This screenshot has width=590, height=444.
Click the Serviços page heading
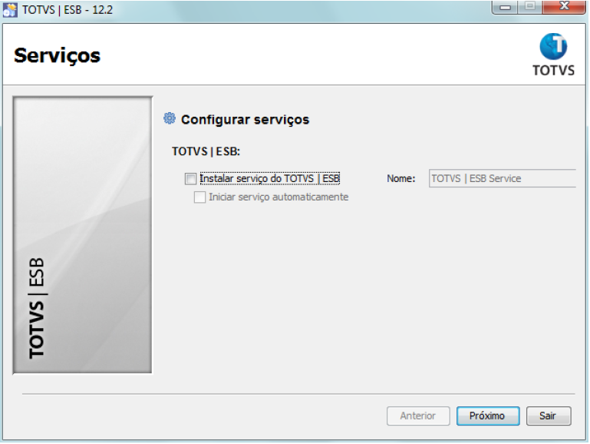pos(58,56)
